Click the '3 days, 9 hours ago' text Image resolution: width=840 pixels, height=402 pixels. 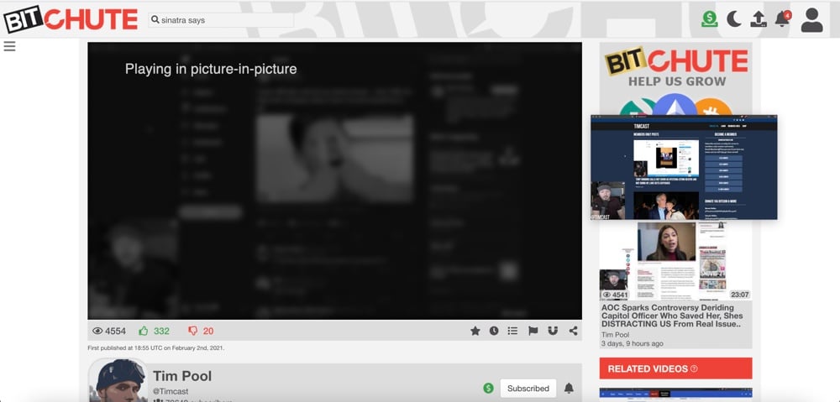633,343
